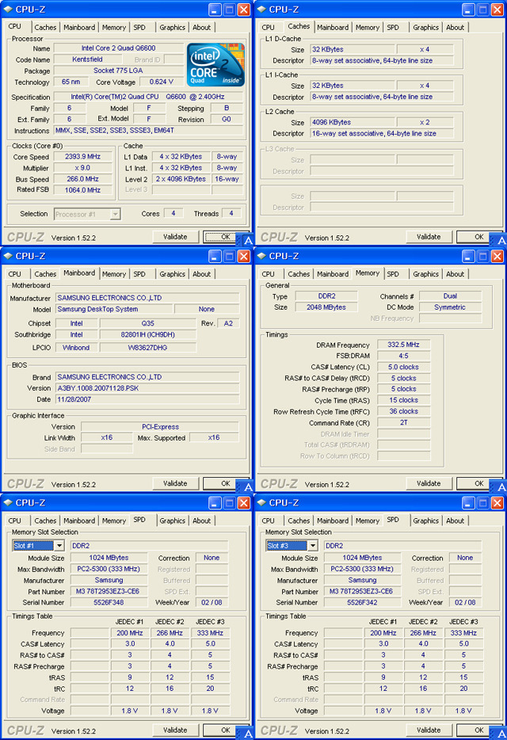Open the Slot #1 memory slot dropdown
The height and width of the screenshot is (740, 507).
59,546
